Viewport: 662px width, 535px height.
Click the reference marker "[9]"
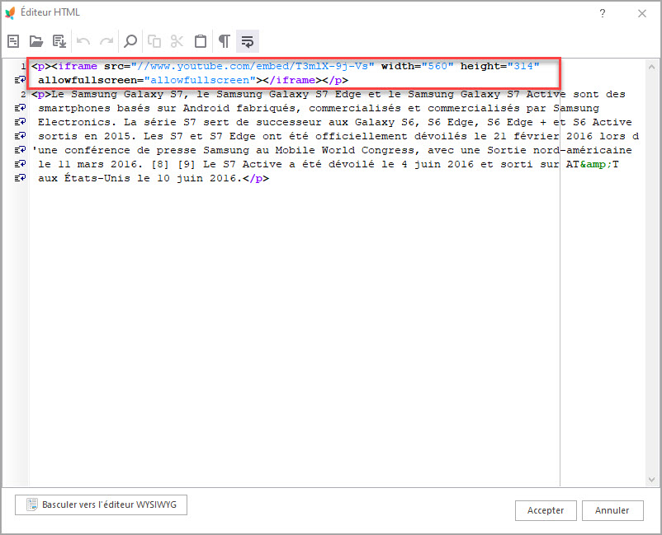click(x=187, y=164)
